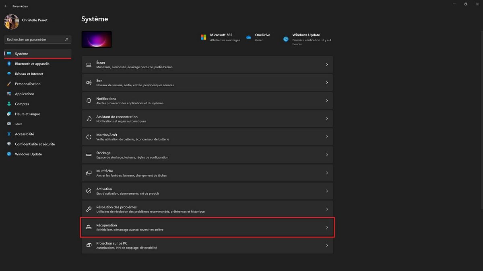Viewport: 483px width, 271px height.
Task: Click the Christelle Perret account name
Action: pos(35,20)
